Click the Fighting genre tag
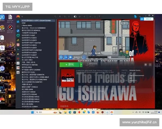 (x=75, y=101)
